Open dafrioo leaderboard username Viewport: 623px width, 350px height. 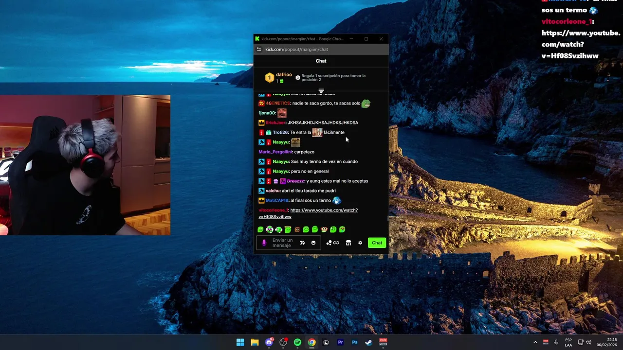click(284, 75)
